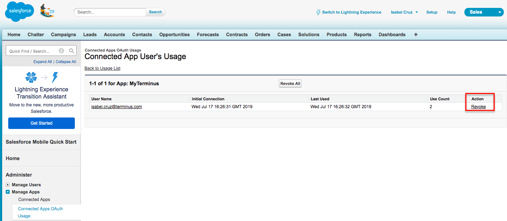507x221 pixels.
Task: Click the Administer sidebar heading
Action: point(19,175)
